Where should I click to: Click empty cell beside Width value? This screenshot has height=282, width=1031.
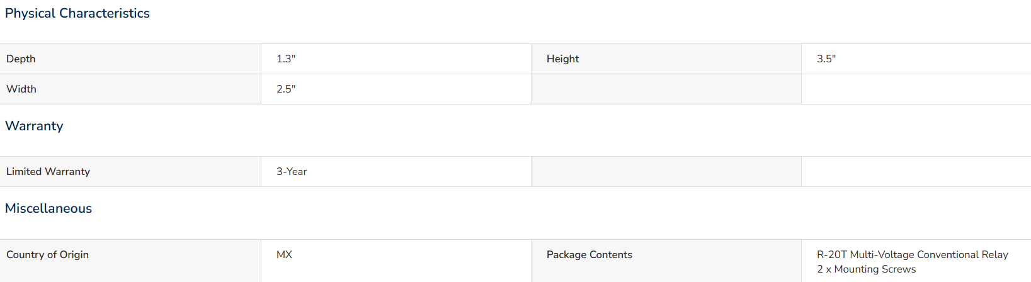point(666,89)
